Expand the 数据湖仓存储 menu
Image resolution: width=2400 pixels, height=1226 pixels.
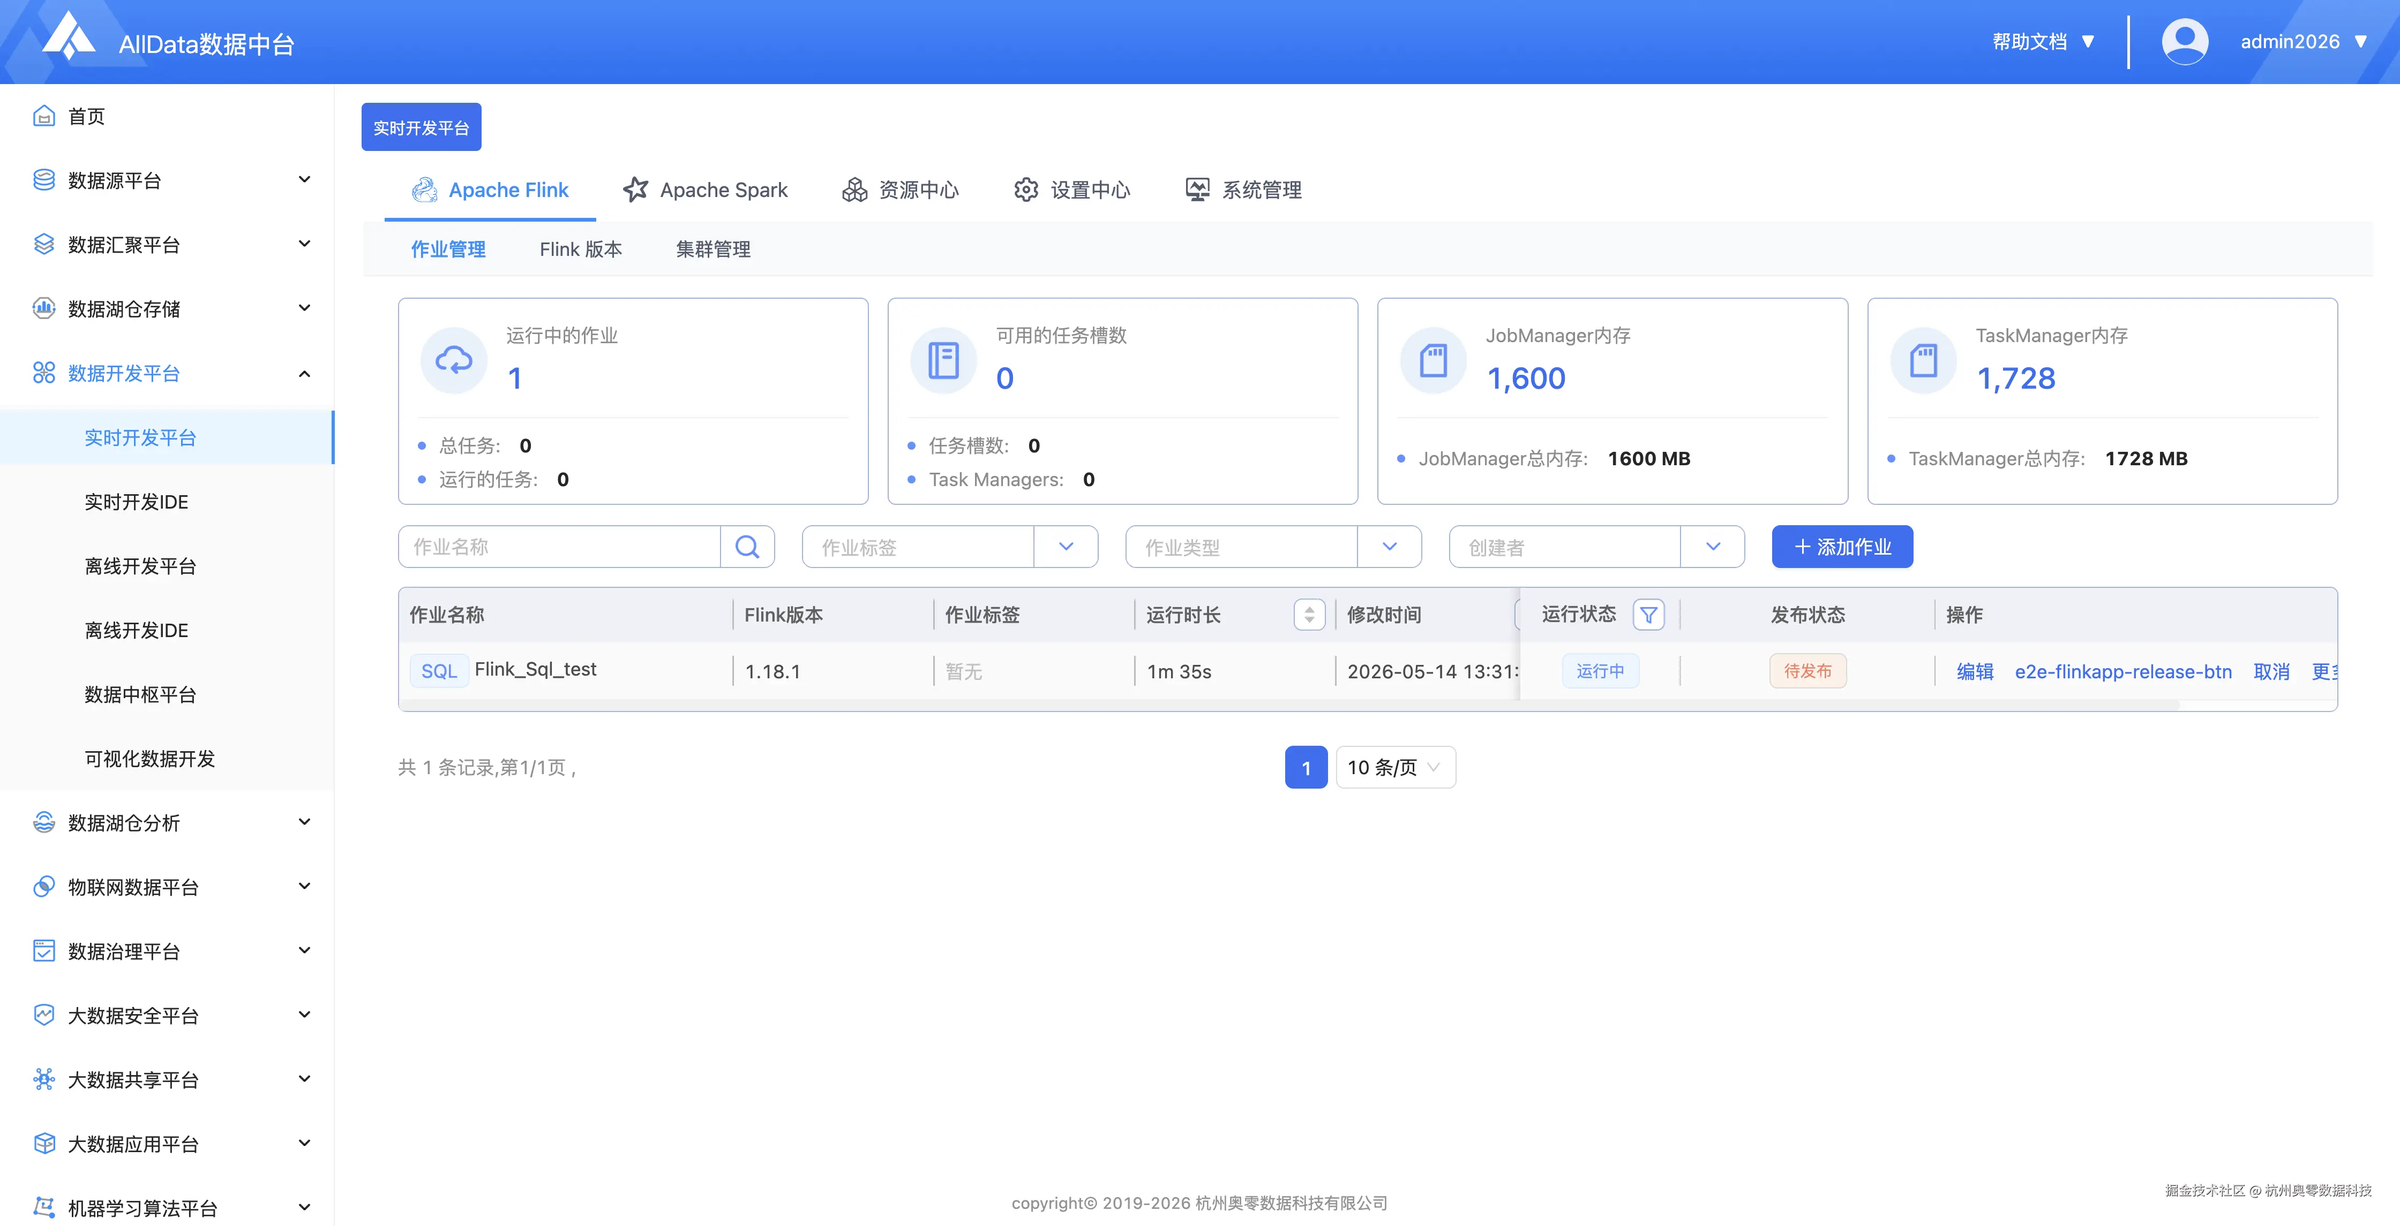[x=304, y=308]
